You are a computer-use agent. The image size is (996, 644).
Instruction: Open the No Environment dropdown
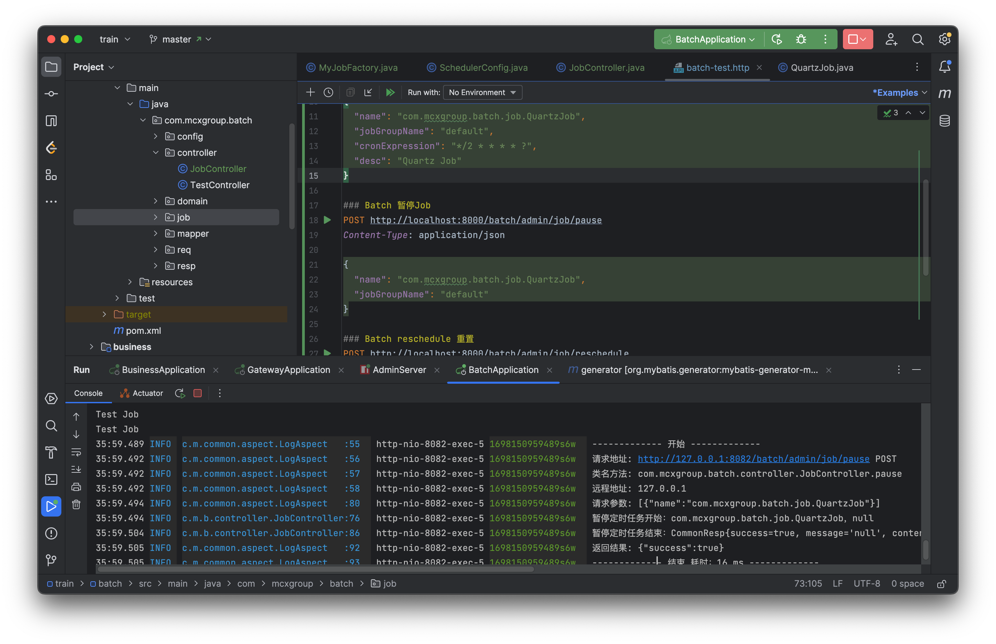(482, 92)
